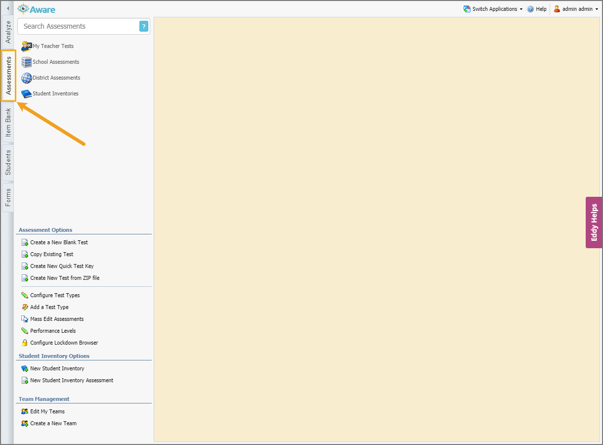Click the District Assessments globe icon

[x=27, y=78]
